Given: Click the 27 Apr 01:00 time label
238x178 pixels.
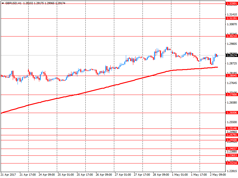Looking at the screenshot, I should click(x=123, y=175).
